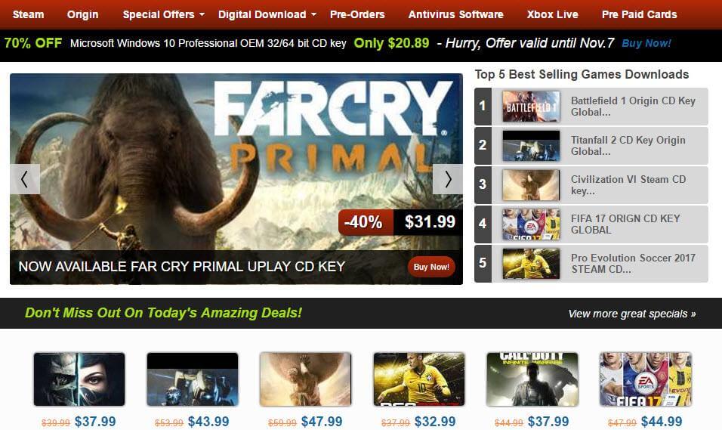Open the Xbox Live category
Screen dimensions: 722x430
click(x=553, y=15)
